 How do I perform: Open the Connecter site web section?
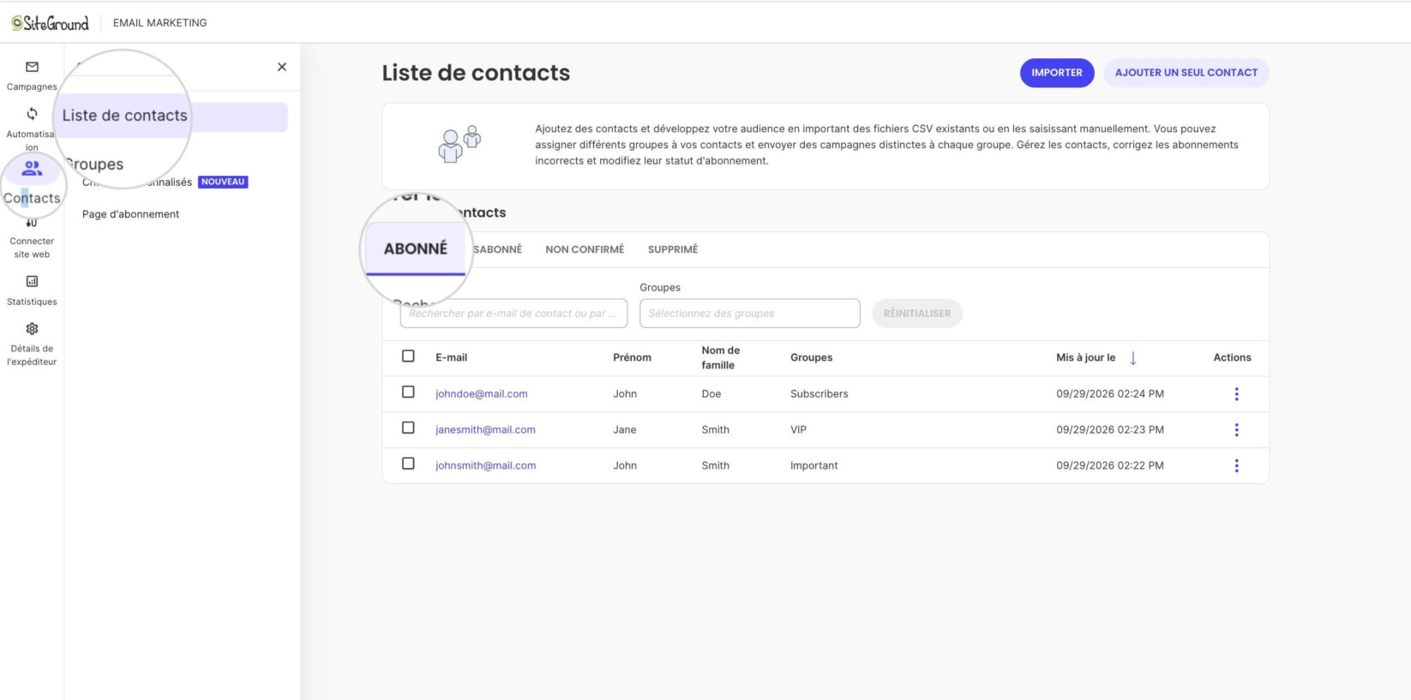pos(32,237)
